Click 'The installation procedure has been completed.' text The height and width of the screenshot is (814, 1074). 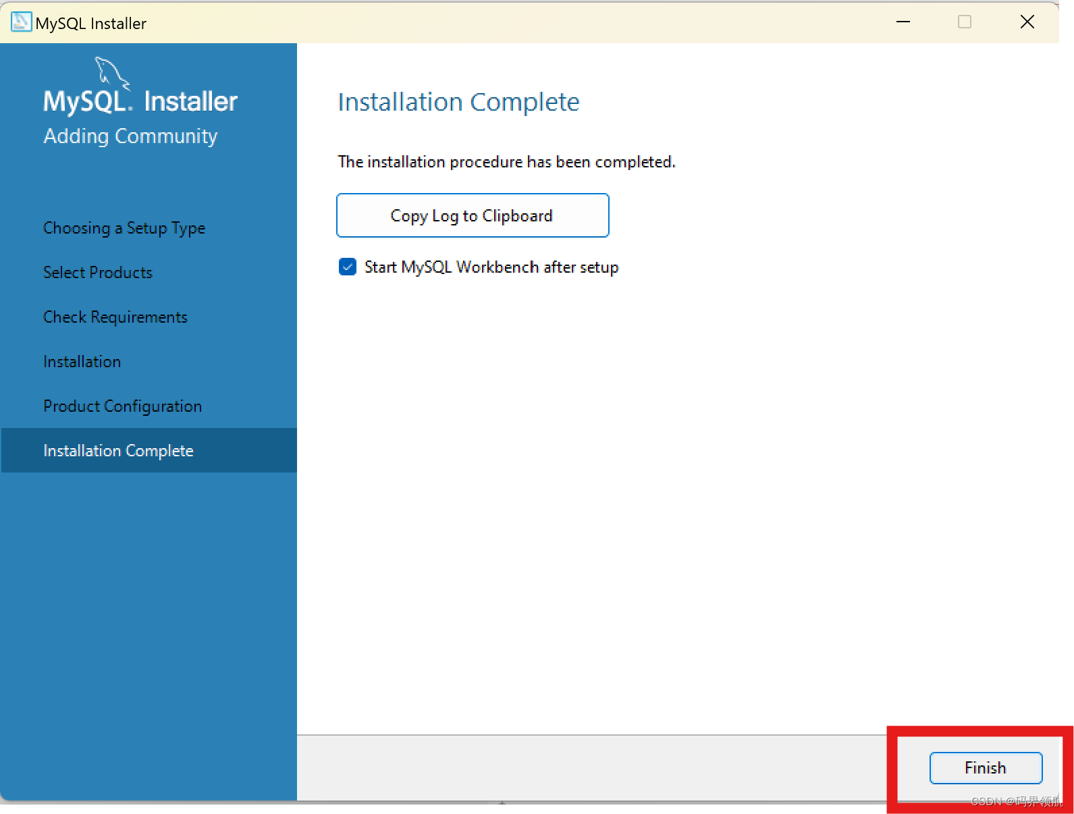(506, 162)
